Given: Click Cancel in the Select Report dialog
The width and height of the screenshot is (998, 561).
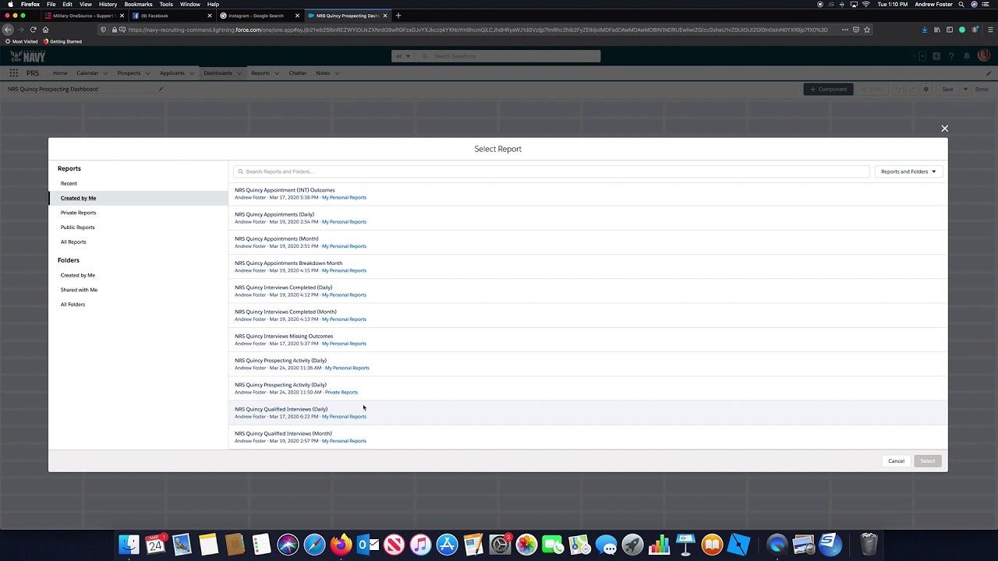Looking at the screenshot, I should [896, 460].
